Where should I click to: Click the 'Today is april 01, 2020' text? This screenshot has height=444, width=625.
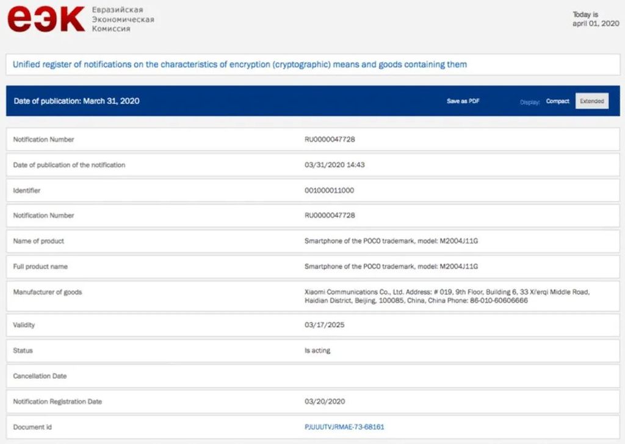[596, 19]
